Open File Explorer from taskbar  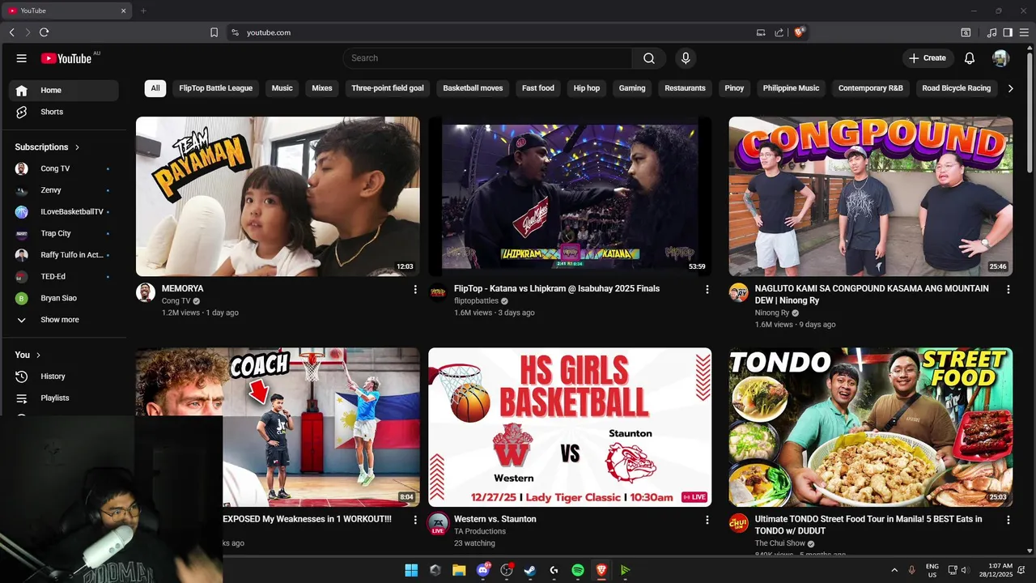pyautogui.click(x=459, y=570)
